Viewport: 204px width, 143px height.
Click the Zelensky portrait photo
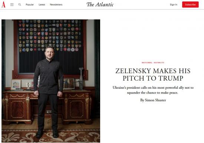pos(51,81)
